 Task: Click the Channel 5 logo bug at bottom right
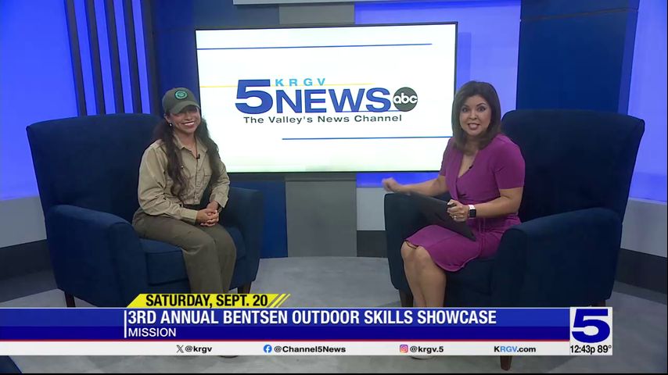click(591, 324)
